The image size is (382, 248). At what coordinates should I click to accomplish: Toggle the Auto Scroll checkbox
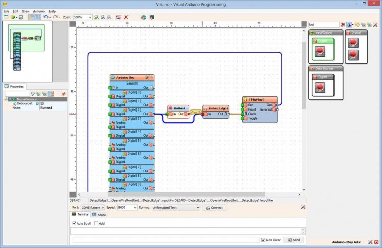click(74, 223)
